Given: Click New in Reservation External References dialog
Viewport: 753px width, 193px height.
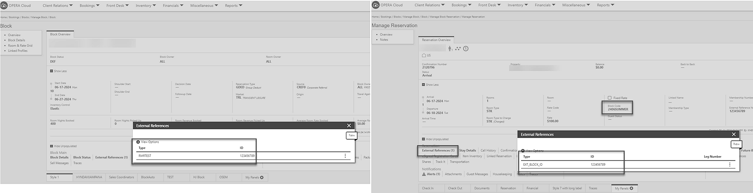Looking at the screenshot, I should coord(736,144).
